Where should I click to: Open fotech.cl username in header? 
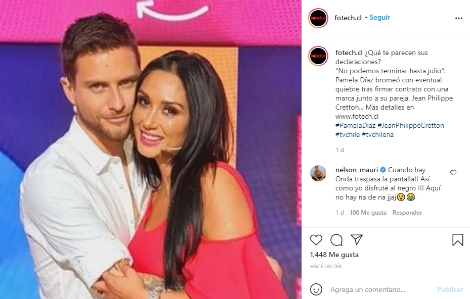348,18
